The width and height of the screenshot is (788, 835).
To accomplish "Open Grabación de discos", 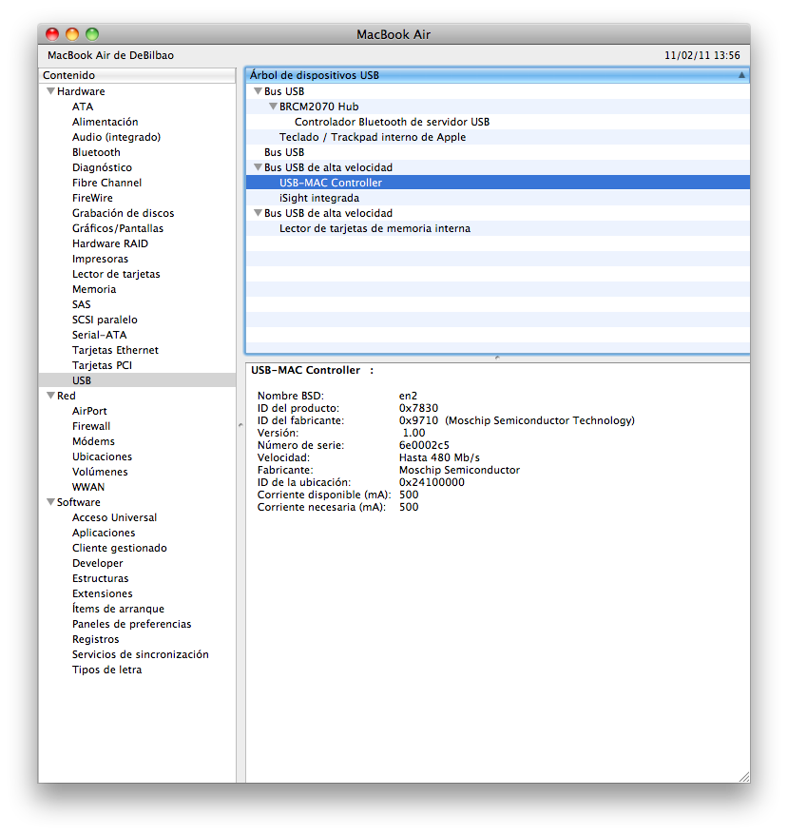I will coord(124,213).
